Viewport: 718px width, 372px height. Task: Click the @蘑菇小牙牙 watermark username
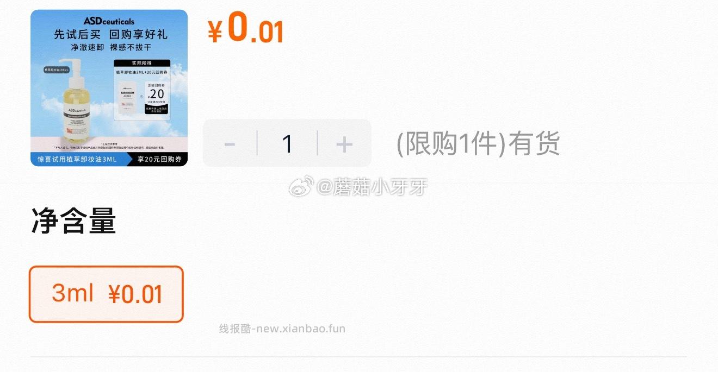point(372,187)
